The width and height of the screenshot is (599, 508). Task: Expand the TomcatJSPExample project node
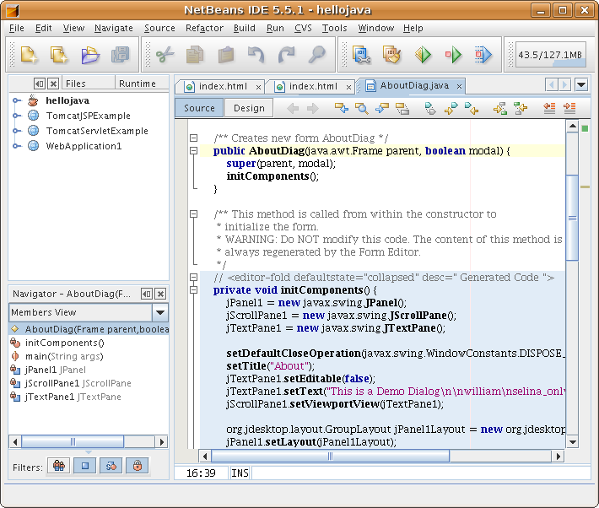pos(16,116)
